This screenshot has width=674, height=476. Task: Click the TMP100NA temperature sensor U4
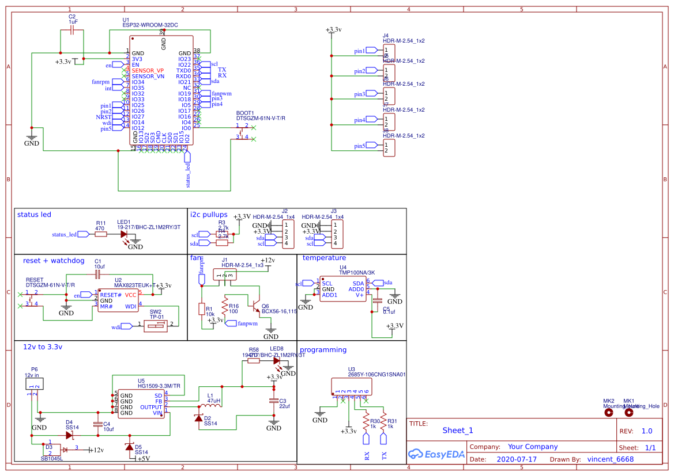click(344, 288)
